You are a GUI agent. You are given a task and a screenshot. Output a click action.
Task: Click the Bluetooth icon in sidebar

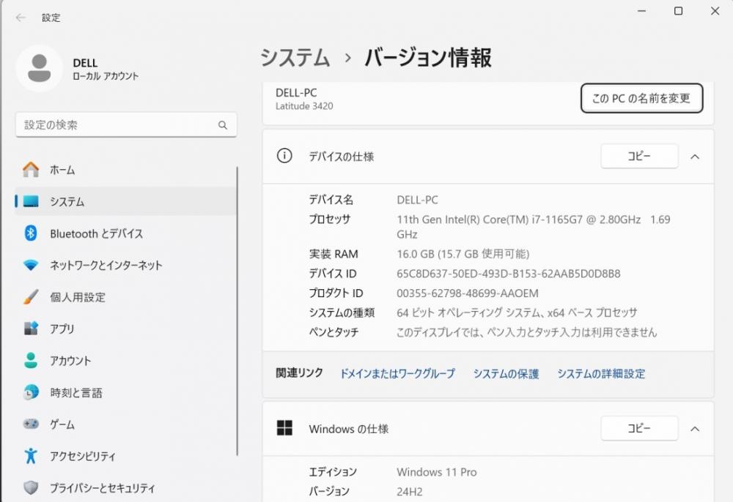click(31, 233)
